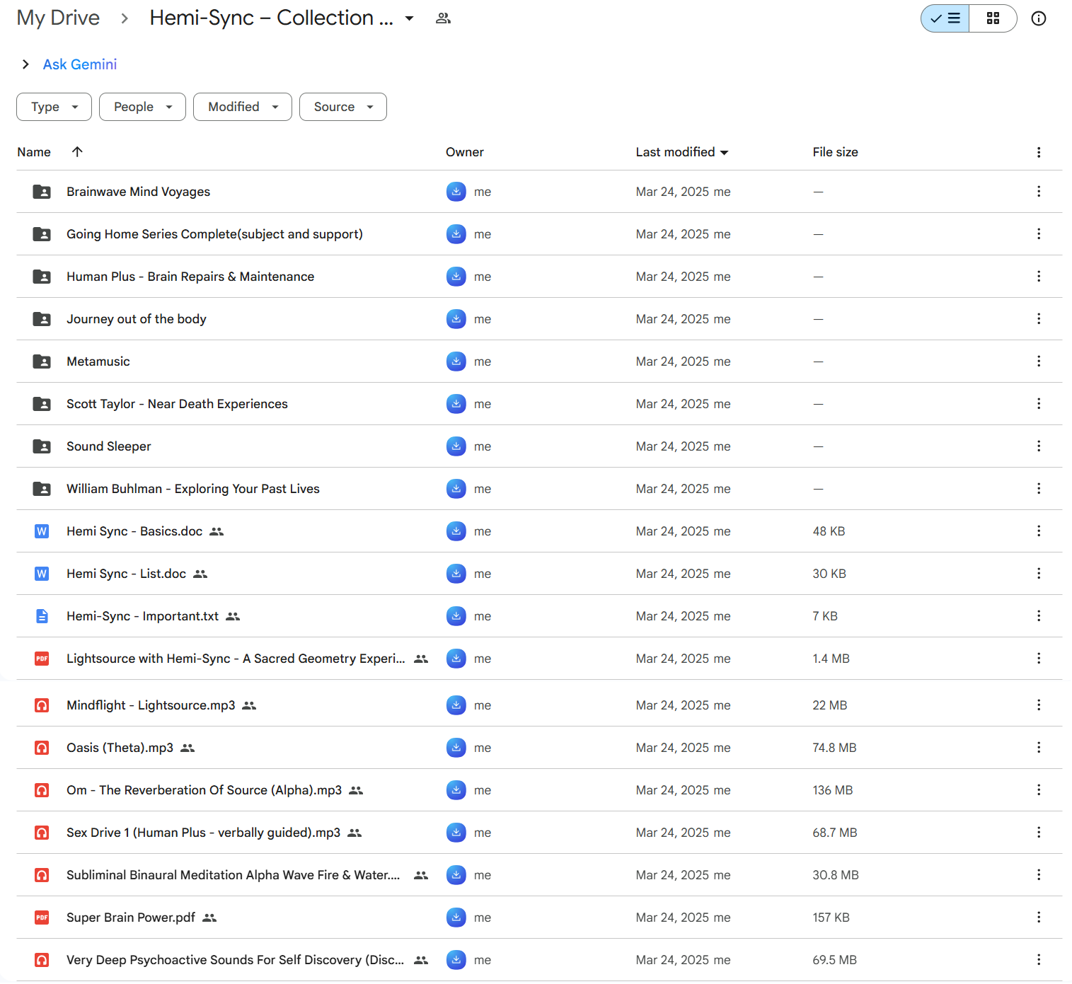Viewport: 1072px width, 984px height.
Task: Open the Hemi-Sync Collection folder dropdown menu
Action: (409, 18)
